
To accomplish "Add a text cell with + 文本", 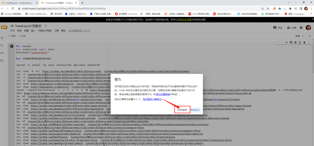I will (x=22, y=36).
